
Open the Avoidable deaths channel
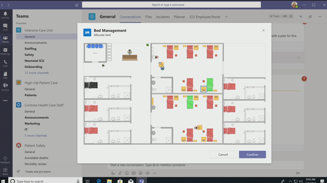coord(36,158)
